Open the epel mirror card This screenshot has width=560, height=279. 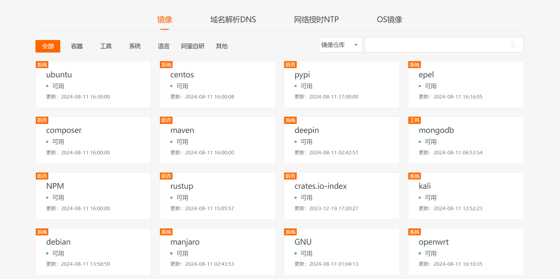coord(466,84)
